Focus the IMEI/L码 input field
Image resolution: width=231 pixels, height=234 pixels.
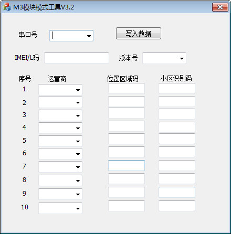point(77,58)
